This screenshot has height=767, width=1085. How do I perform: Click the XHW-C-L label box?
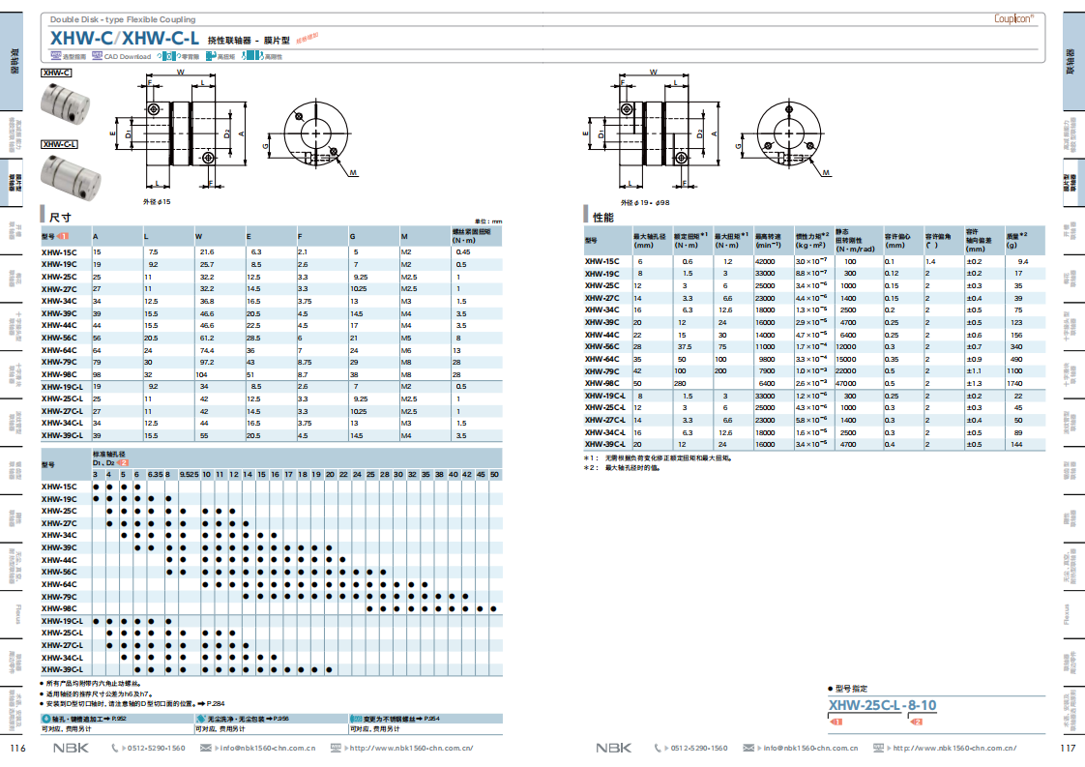(60, 145)
